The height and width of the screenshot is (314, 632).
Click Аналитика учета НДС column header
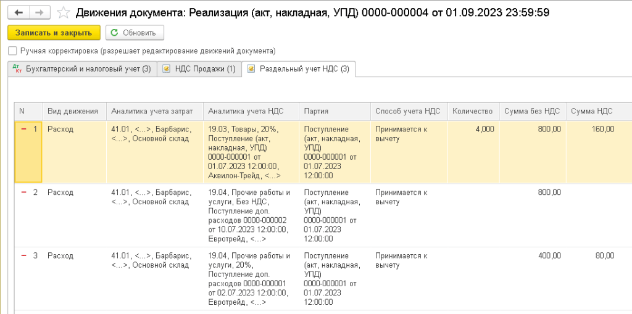[251, 111]
